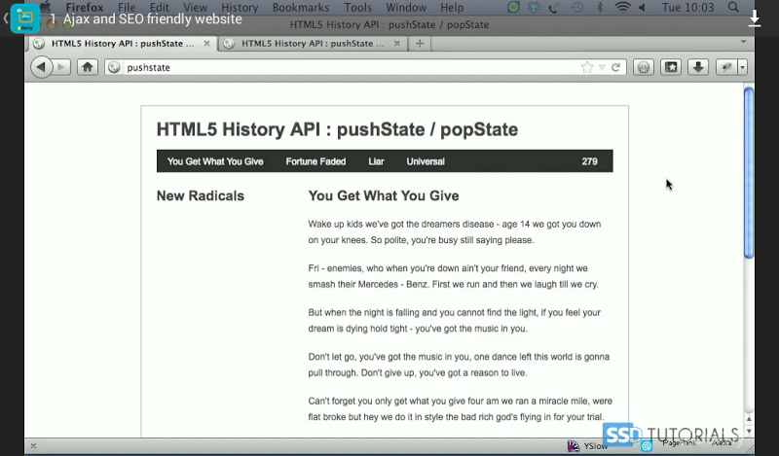Click the scrollbar up arrow
This screenshot has height=456, width=779.
tap(749, 419)
